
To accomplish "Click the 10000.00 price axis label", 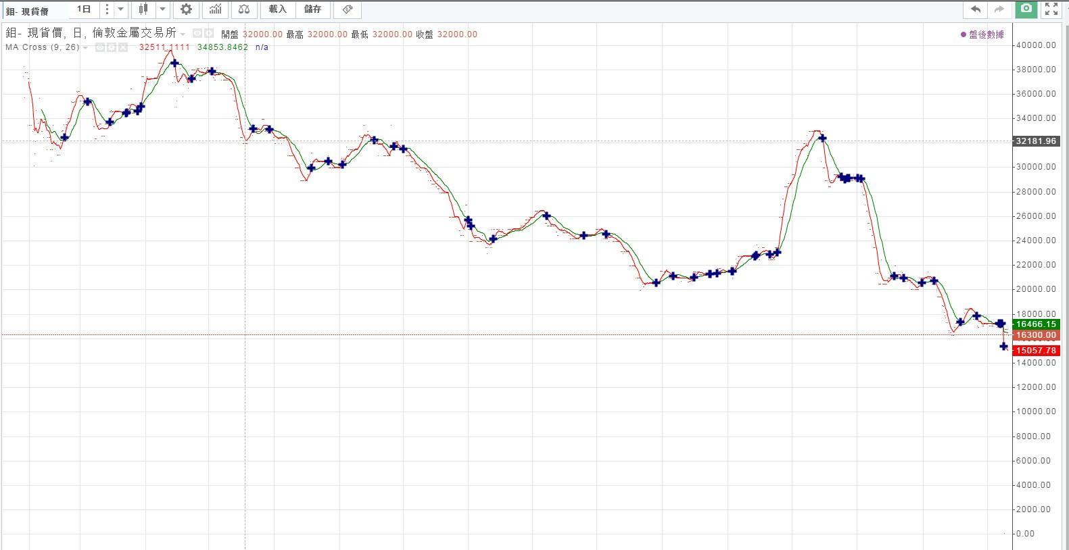I will (1035, 411).
